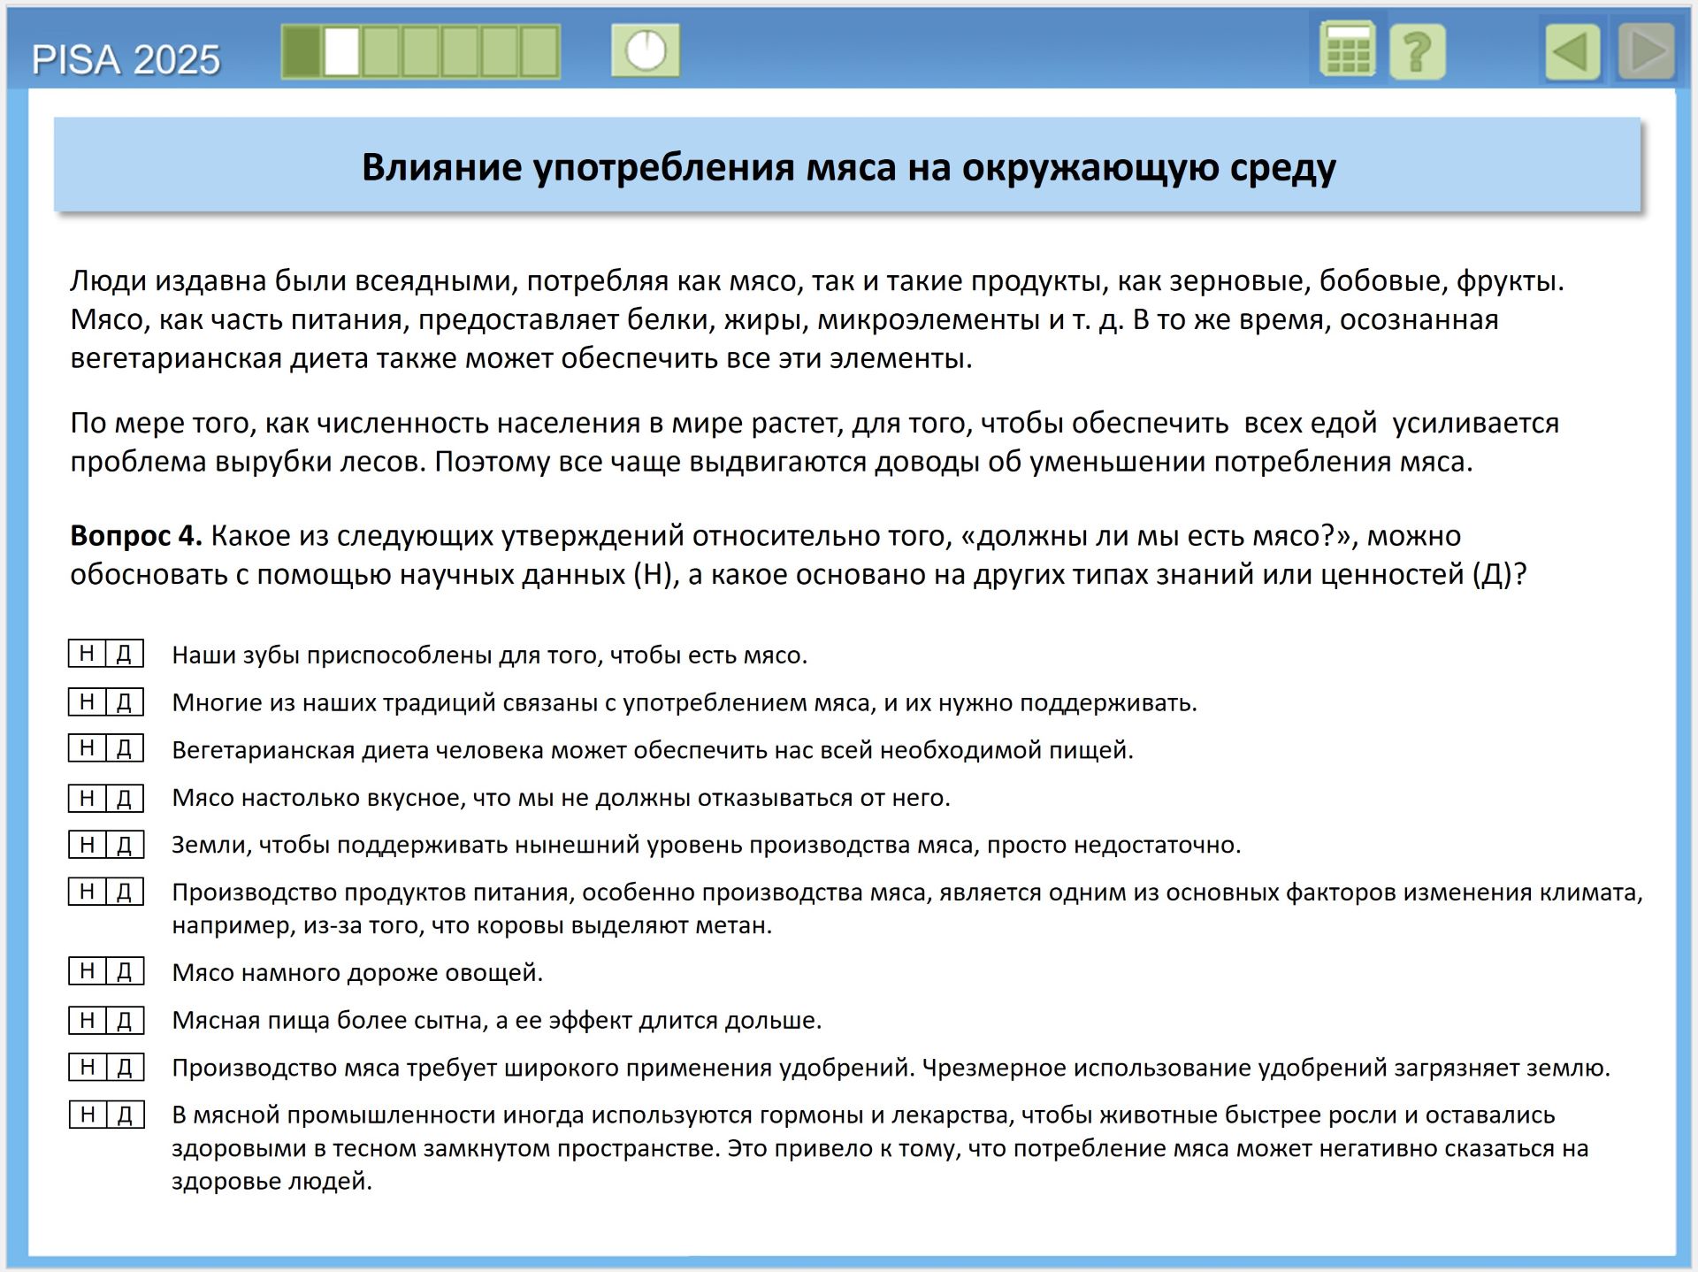
Task: Click the last progress square in bar
Action: pyautogui.click(x=539, y=51)
